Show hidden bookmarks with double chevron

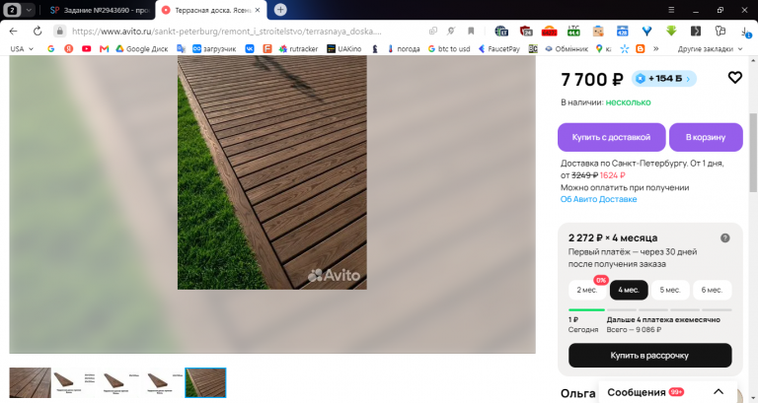click(656, 48)
